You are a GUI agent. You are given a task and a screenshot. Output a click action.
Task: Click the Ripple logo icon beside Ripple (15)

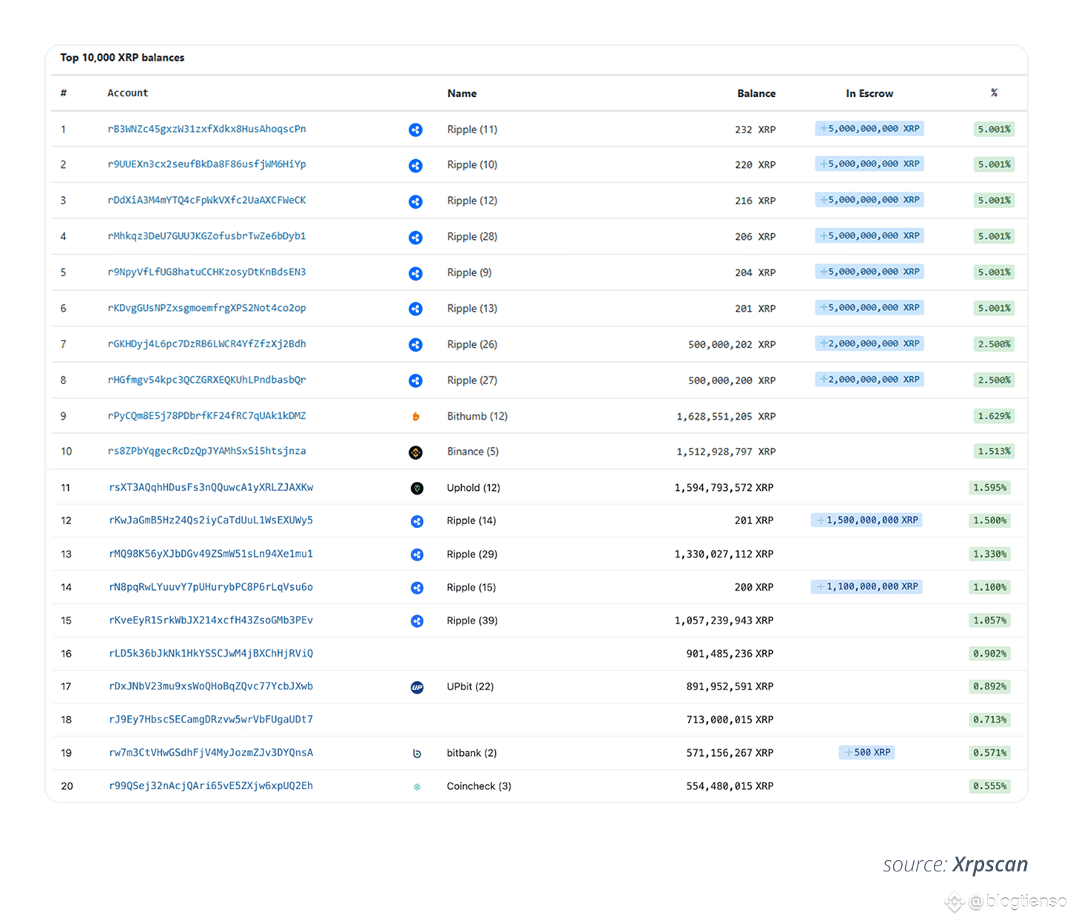(x=417, y=588)
